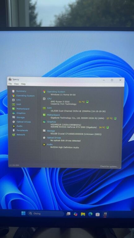
Task: Open the Help menu
Action: (23, 84)
